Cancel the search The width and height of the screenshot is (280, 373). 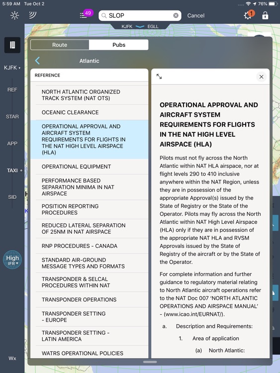pyautogui.click(x=196, y=15)
